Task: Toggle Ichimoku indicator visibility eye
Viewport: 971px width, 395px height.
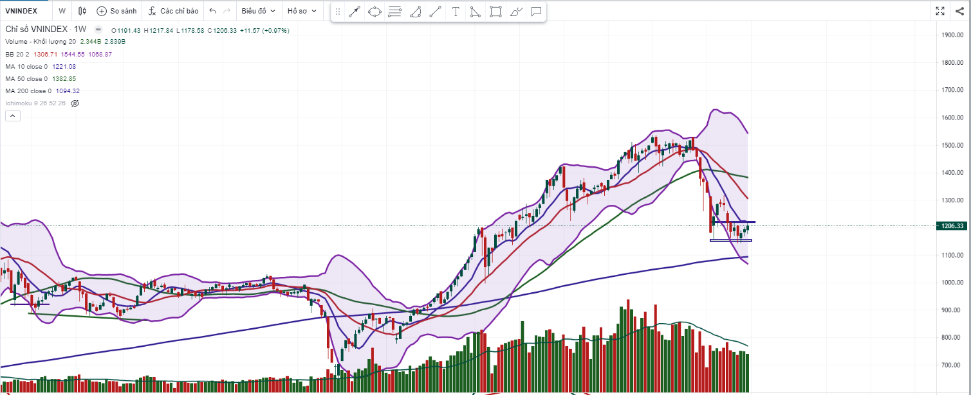Action: point(75,103)
